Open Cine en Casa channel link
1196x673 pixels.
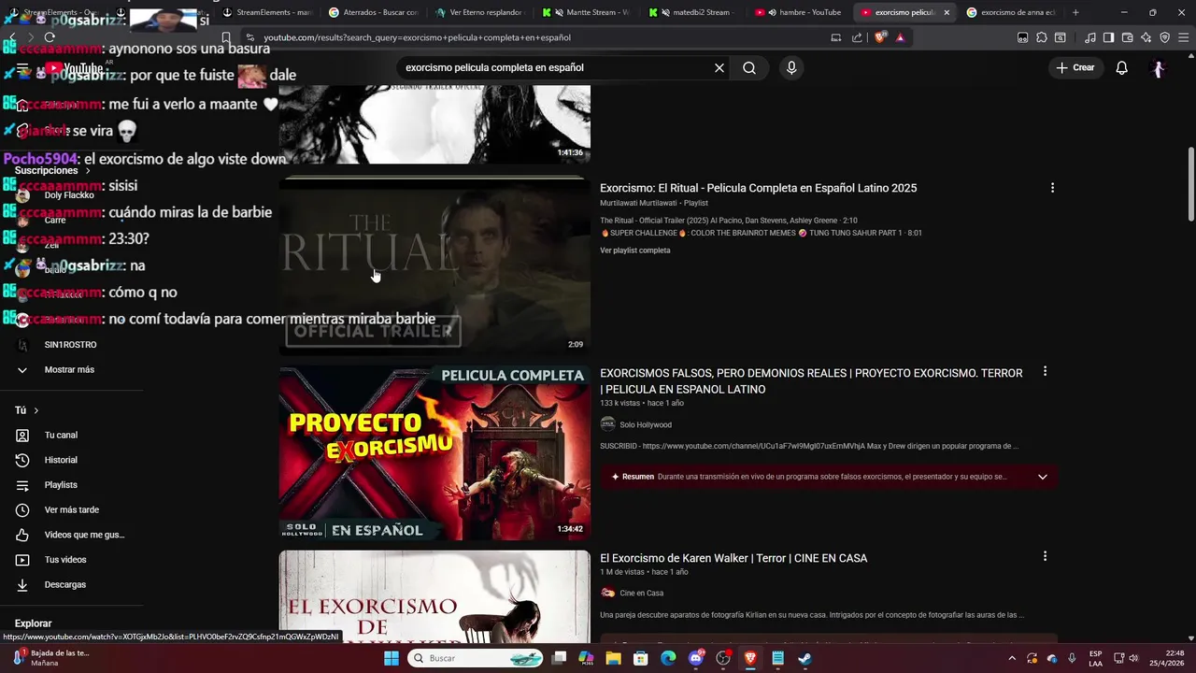(x=641, y=593)
